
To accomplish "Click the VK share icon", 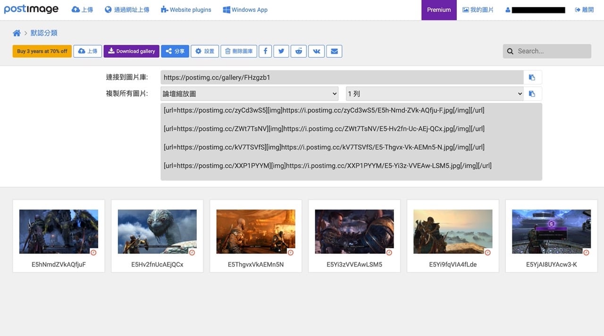I will pos(316,51).
